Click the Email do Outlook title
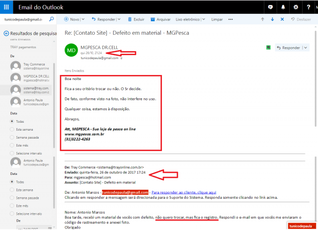Viewport: 318px width, 230px height. click(41, 7)
